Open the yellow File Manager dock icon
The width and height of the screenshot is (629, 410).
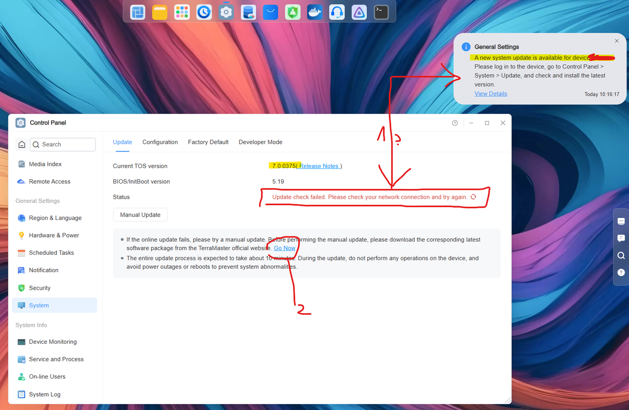tap(160, 12)
